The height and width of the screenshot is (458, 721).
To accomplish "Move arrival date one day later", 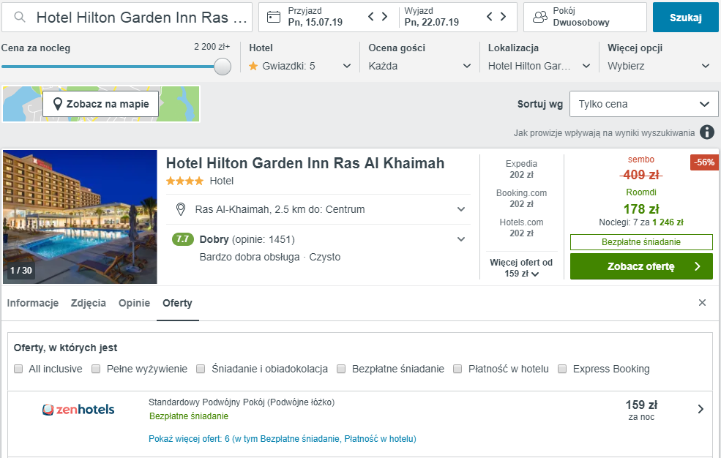I will pos(385,17).
